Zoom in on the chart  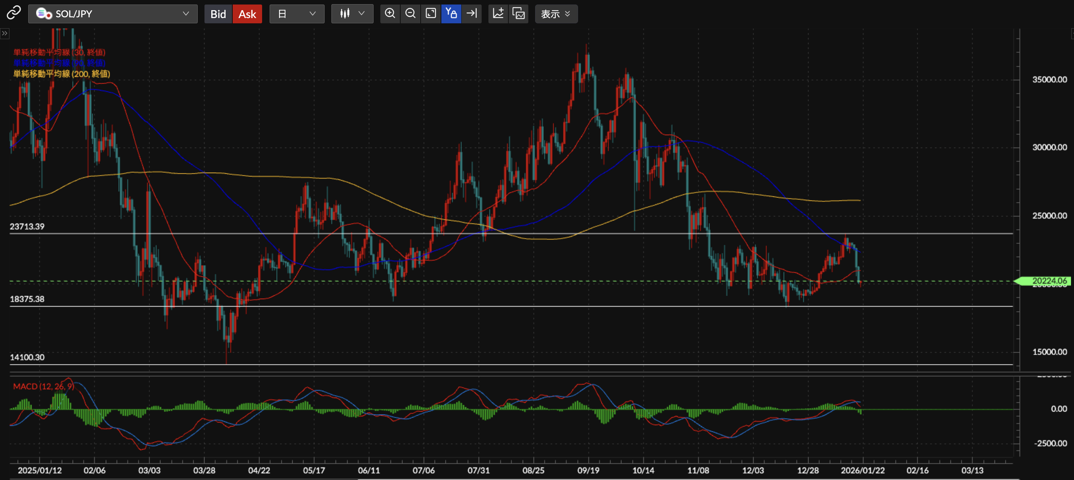tap(390, 14)
